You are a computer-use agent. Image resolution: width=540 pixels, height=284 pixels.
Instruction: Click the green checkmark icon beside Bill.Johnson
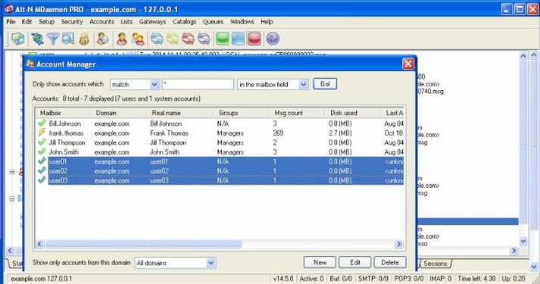pos(42,123)
